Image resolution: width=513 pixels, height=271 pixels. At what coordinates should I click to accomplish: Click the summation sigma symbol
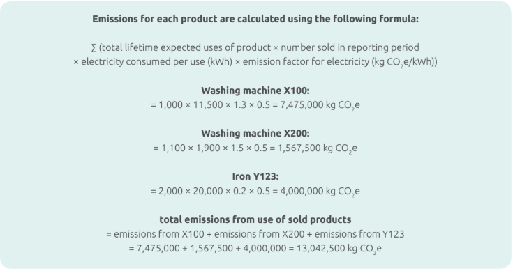(x=94, y=47)
